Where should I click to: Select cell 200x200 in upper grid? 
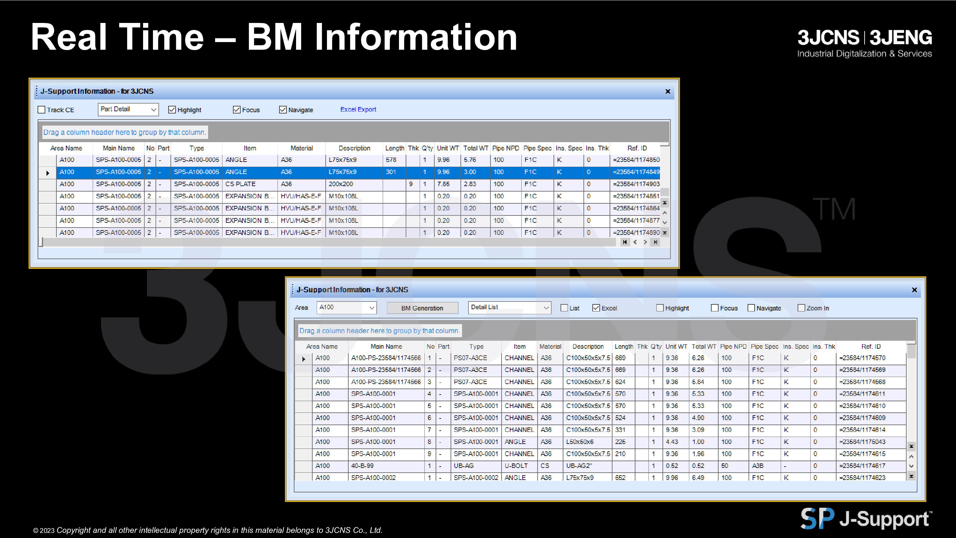click(354, 184)
